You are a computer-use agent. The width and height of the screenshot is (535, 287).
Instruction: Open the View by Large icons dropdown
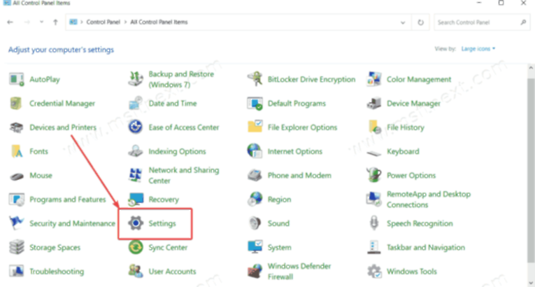[478, 49]
